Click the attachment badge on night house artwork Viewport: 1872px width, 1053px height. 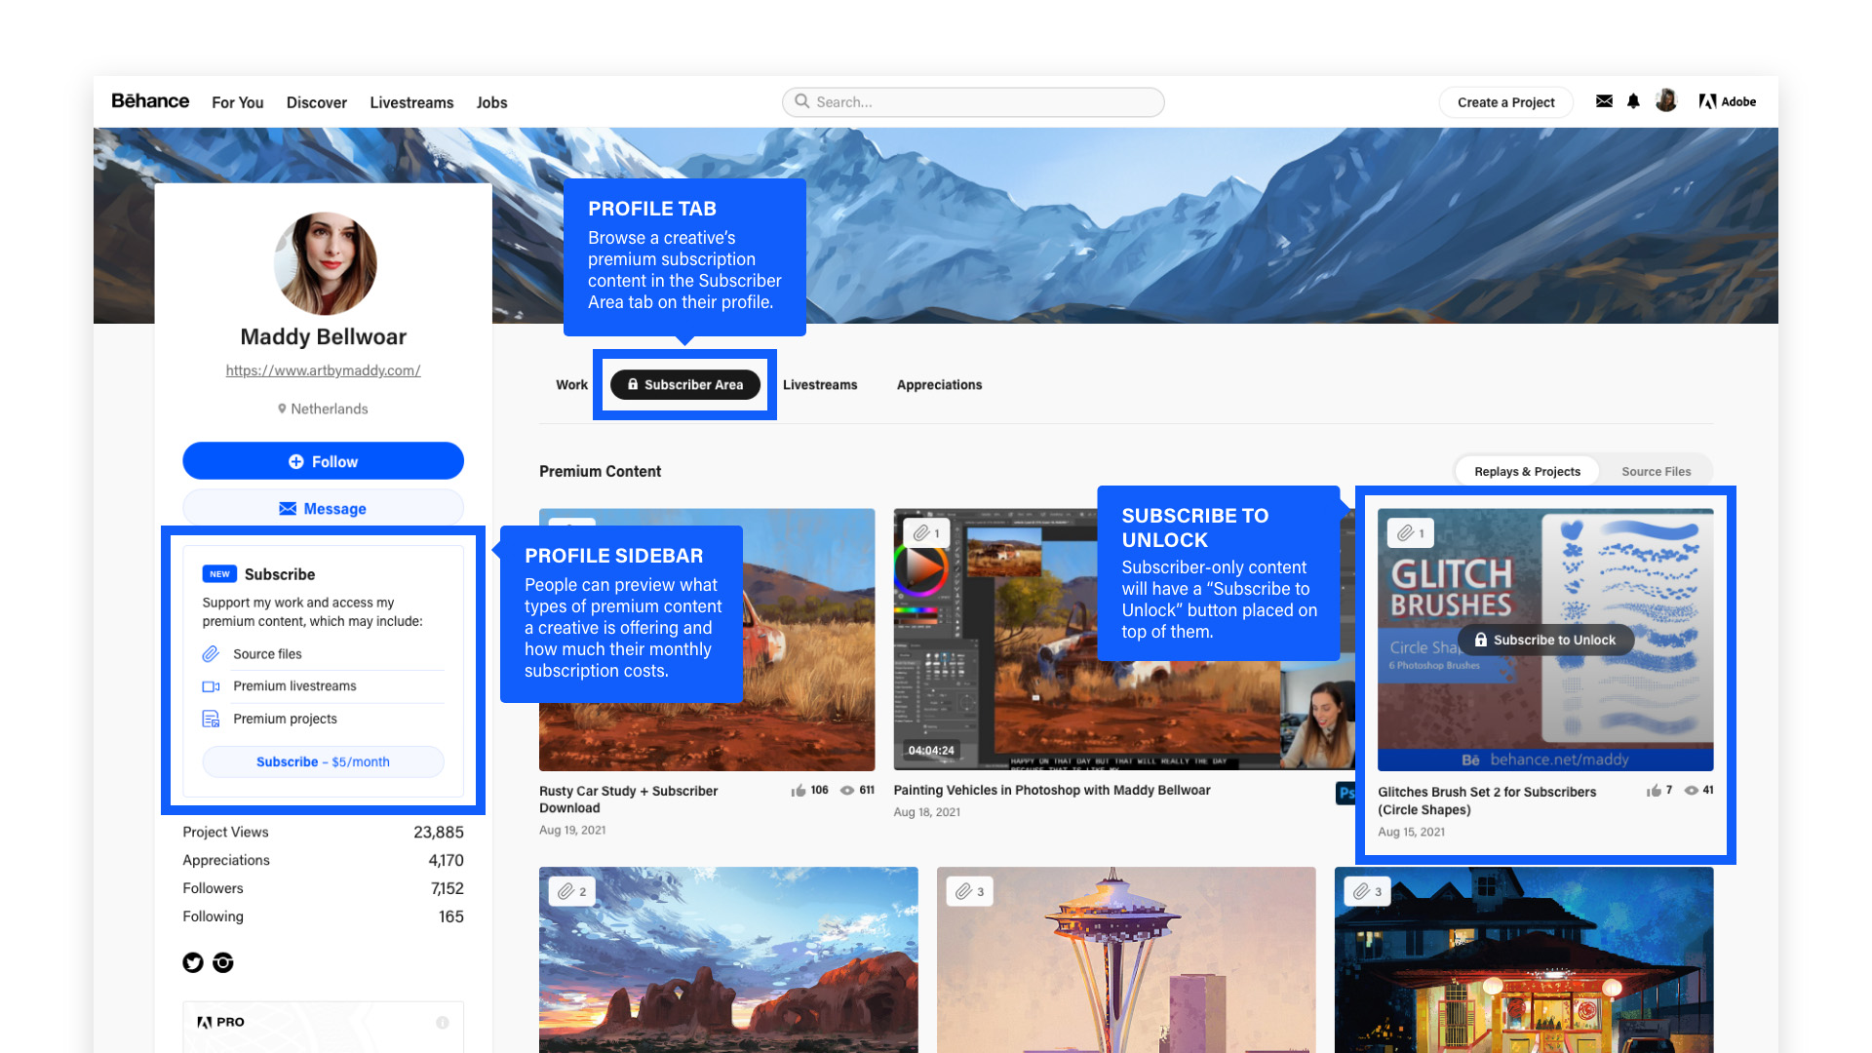[1367, 891]
